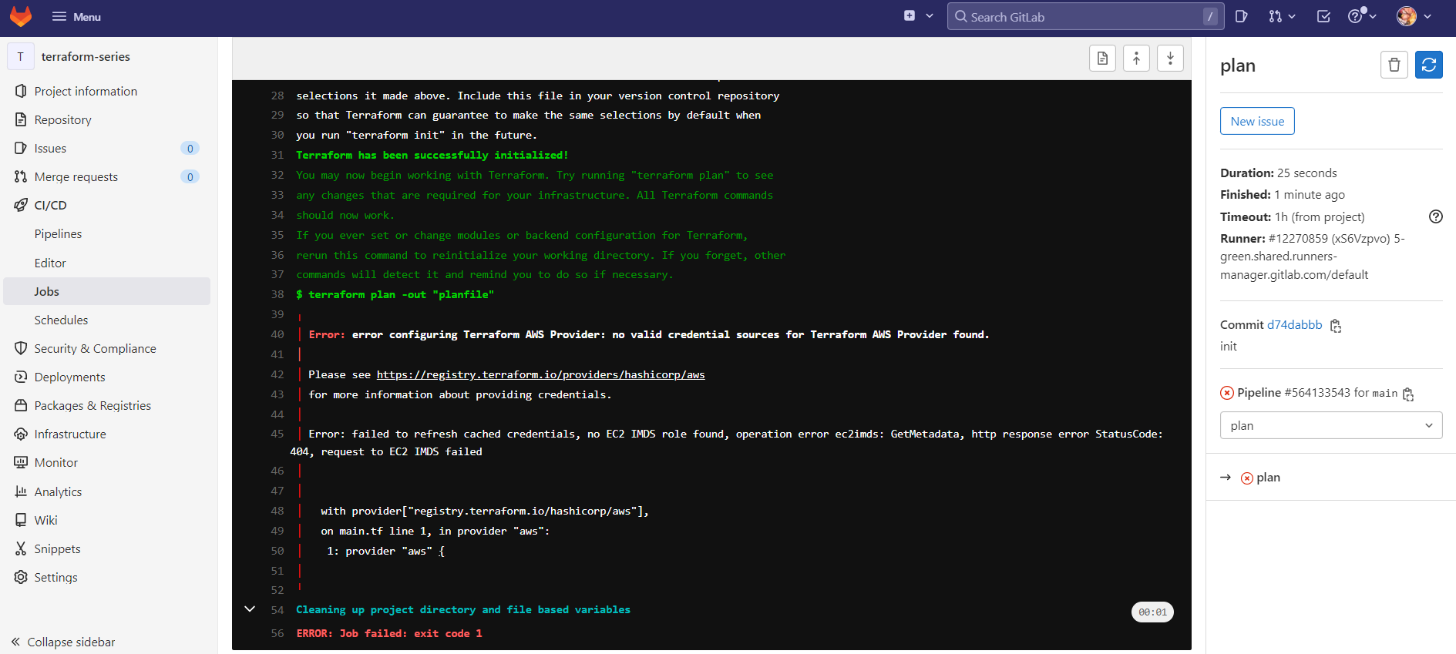Click the New issue button
This screenshot has width=1456, height=654.
1257,121
